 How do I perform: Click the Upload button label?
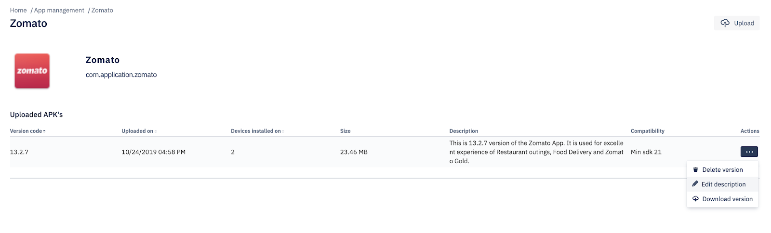pyautogui.click(x=744, y=23)
